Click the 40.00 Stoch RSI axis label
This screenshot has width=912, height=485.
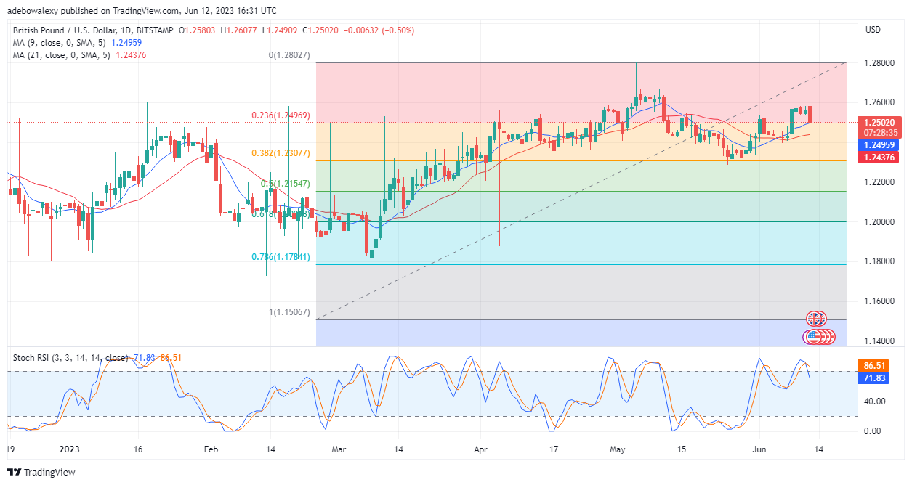(x=873, y=402)
